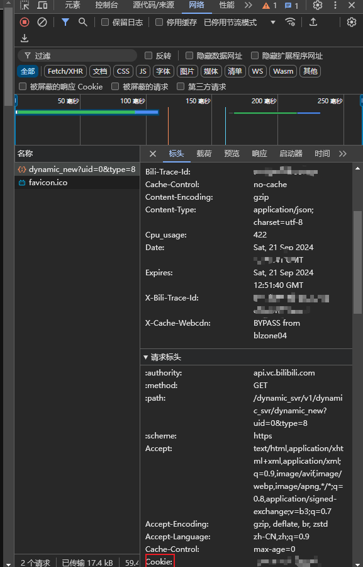Viewport: 363px width, 567px height.
Task: Open network search magnifier
Action: (x=83, y=23)
